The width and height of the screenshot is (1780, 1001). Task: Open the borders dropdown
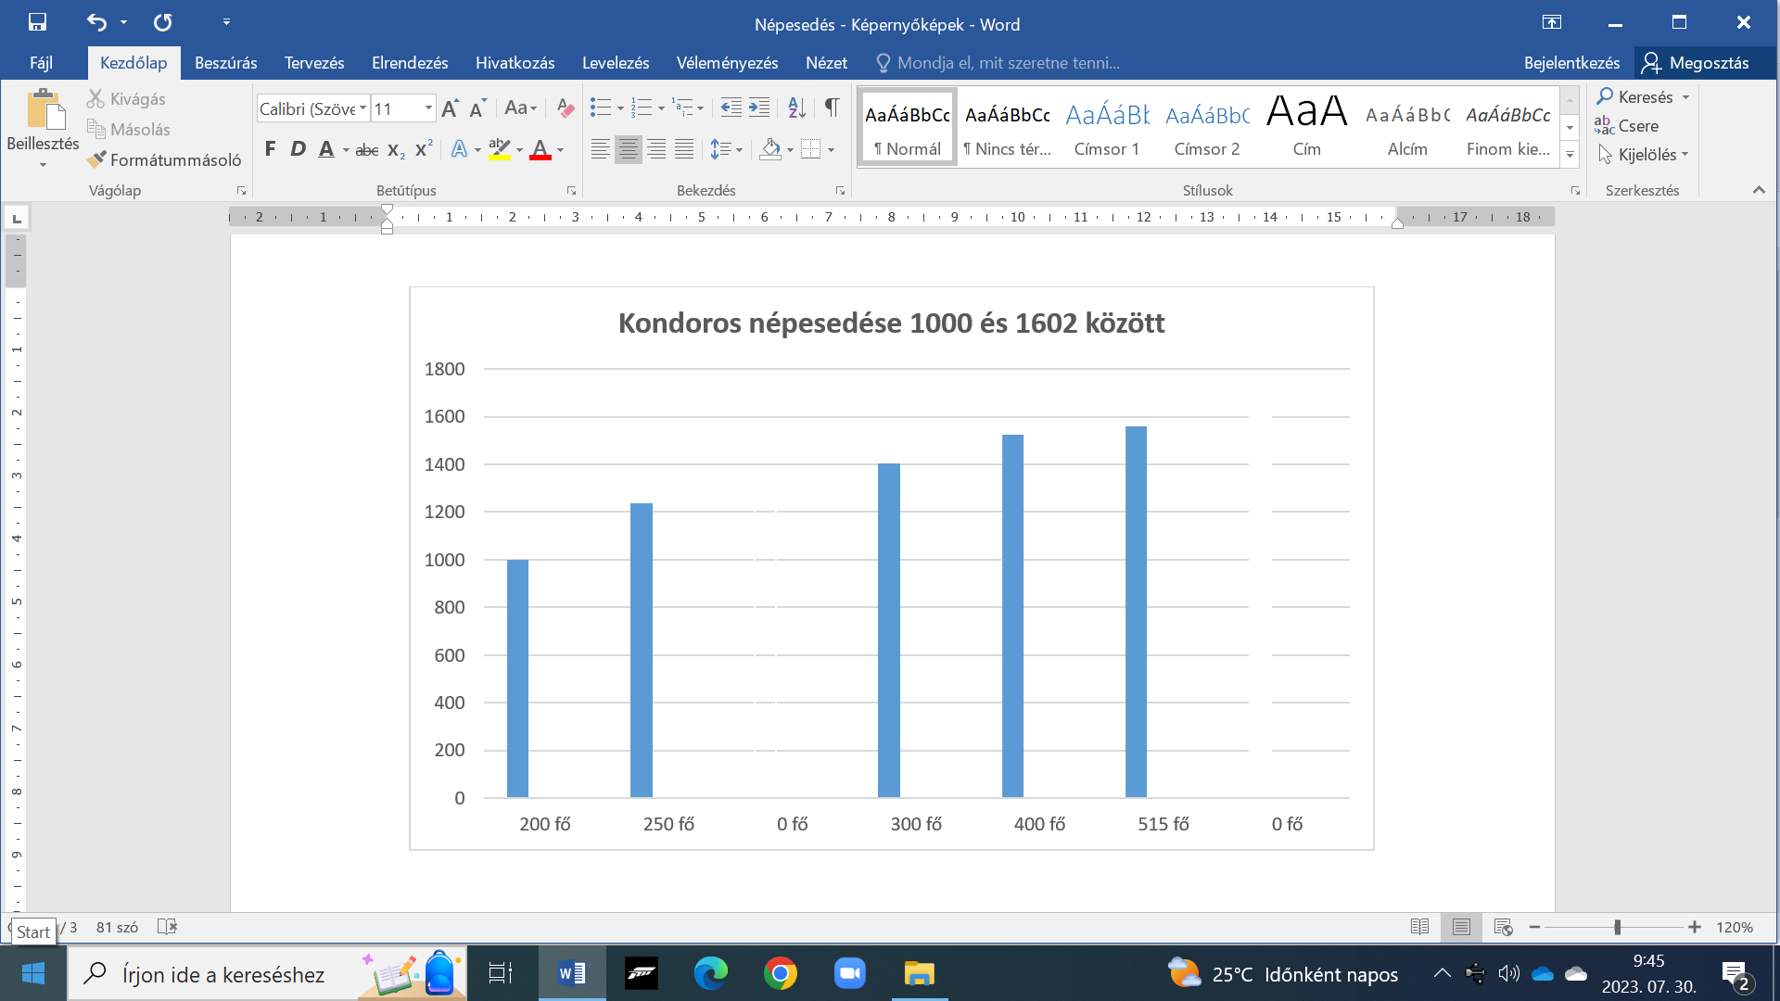click(832, 149)
